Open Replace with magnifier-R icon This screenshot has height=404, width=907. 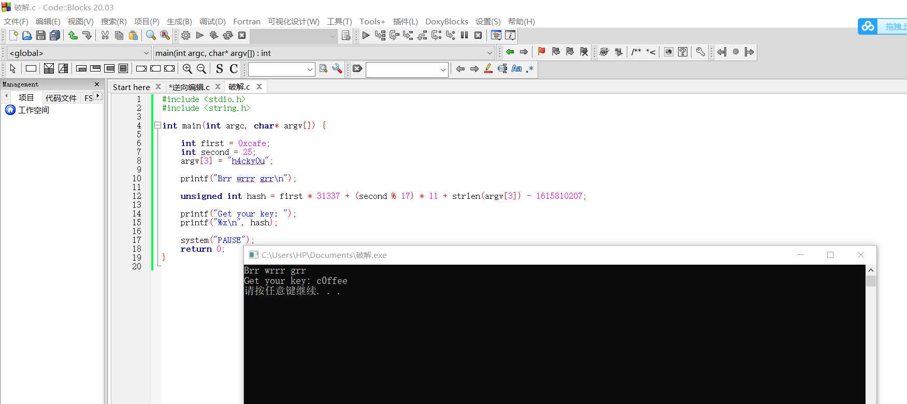click(x=165, y=35)
